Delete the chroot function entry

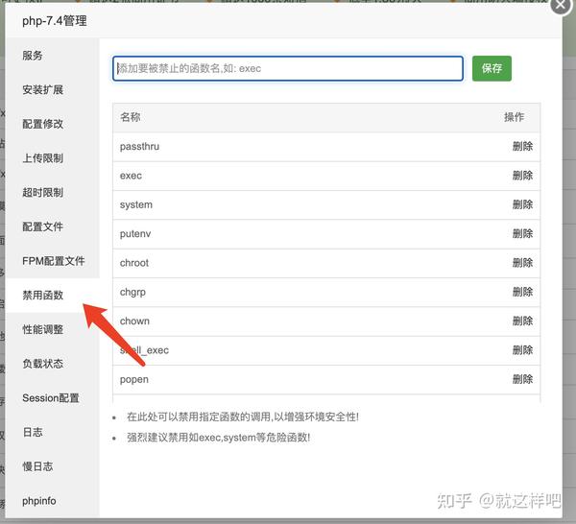522,263
